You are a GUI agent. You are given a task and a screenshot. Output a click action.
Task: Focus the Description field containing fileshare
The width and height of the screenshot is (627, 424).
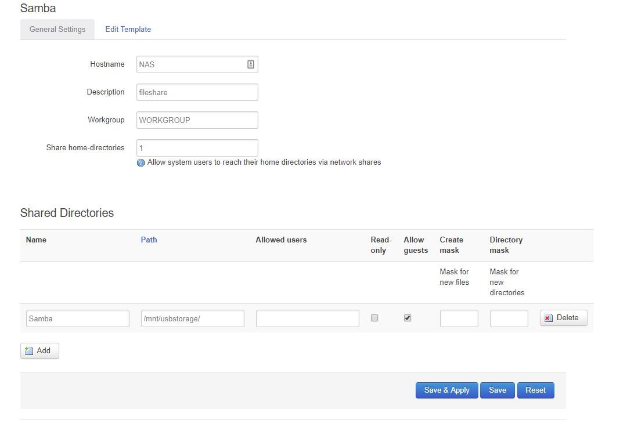click(197, 92)
